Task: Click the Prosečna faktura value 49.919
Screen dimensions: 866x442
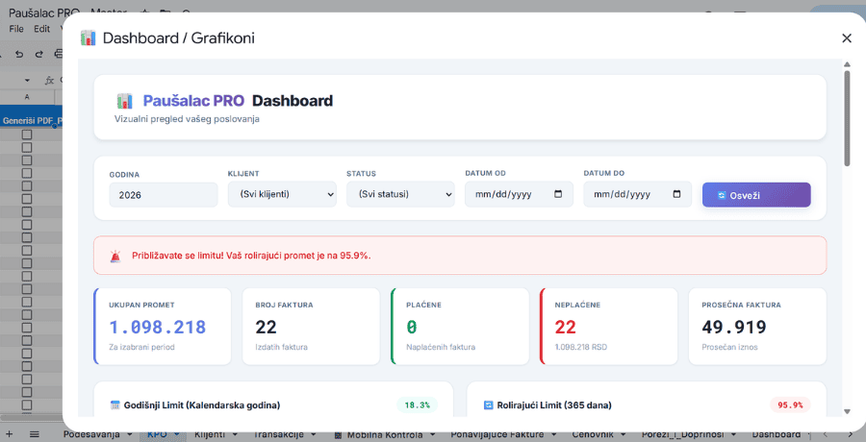Action: coord(734,327)
